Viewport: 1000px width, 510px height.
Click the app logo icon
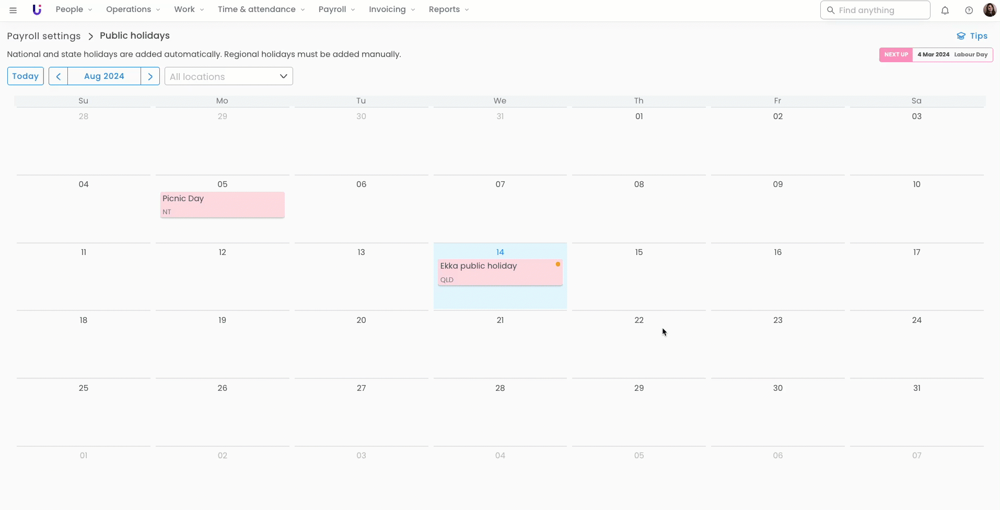pyautogui.click(x=37, y=10)
